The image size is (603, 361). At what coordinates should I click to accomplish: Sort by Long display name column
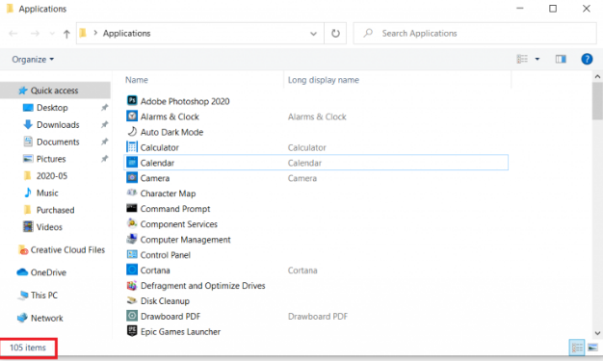[x=324, y=80]
